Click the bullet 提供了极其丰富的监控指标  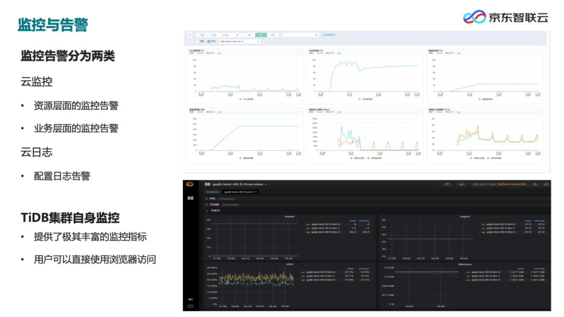tap(90, 237)
